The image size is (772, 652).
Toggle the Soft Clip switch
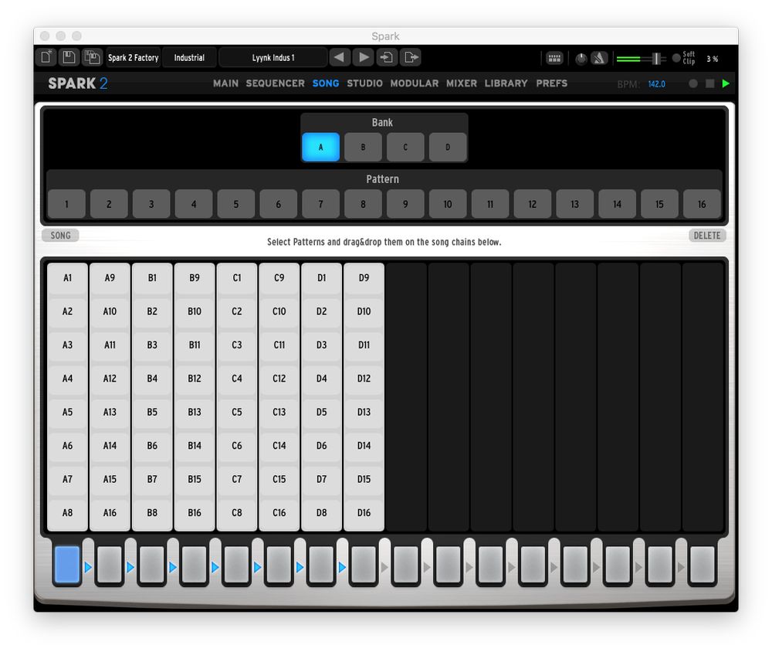(676, 58)
